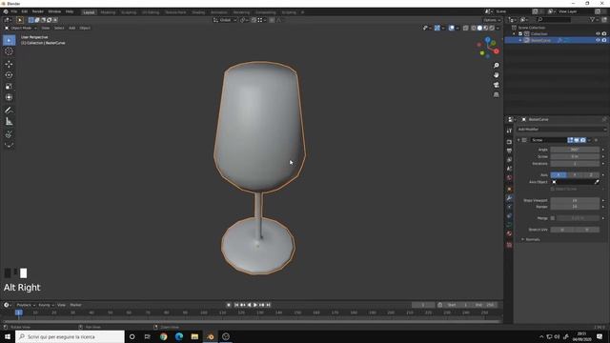This screenshot has height=343, width=610.
Task: Select wireframe viewport shading
Action: [x=474, y=28]
